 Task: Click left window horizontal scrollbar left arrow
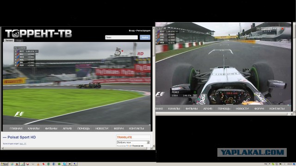click(x=2, y=148)
